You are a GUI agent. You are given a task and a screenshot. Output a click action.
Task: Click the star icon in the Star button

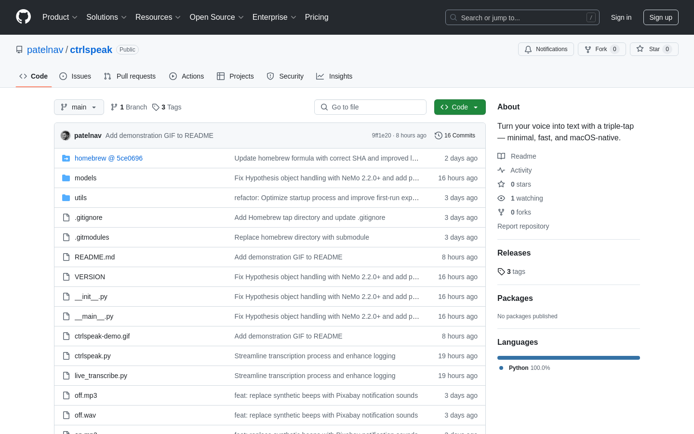coord(640,49)
